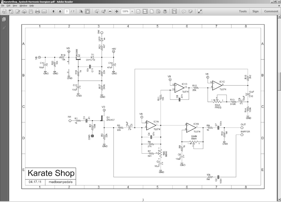Click the date '04.17.11' in title block

tap(35, 182)
